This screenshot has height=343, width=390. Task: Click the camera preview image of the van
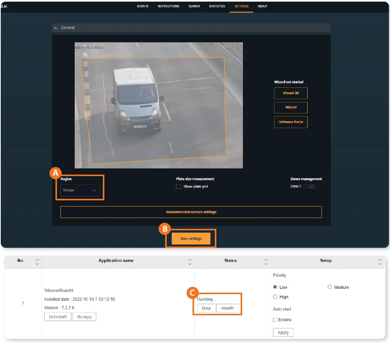pyautogui.click(x=159, y=105)
